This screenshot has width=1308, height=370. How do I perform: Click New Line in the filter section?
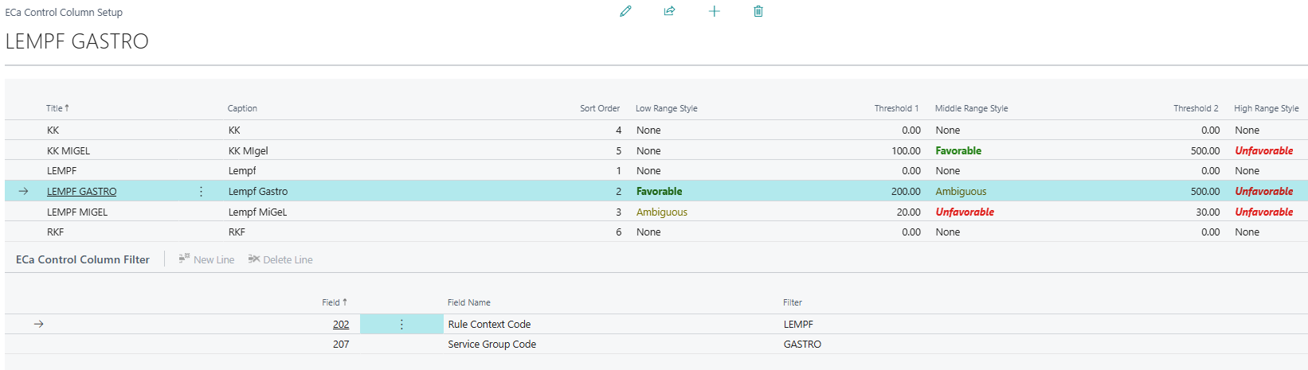pos(206,259)
